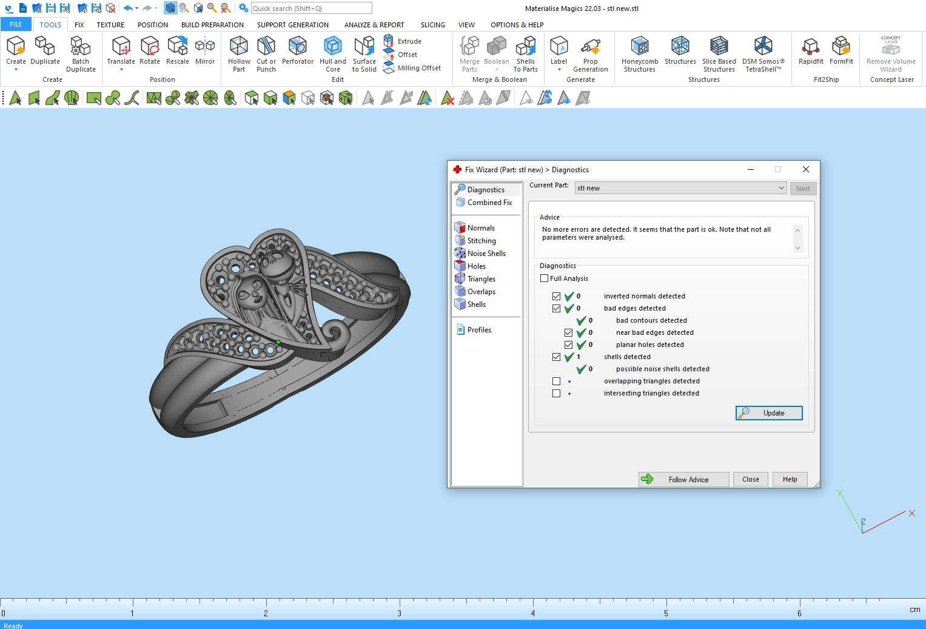Enable the Full Analysis checkbox
The width and height of the screenshot is (926, 629).
(545, 278)
